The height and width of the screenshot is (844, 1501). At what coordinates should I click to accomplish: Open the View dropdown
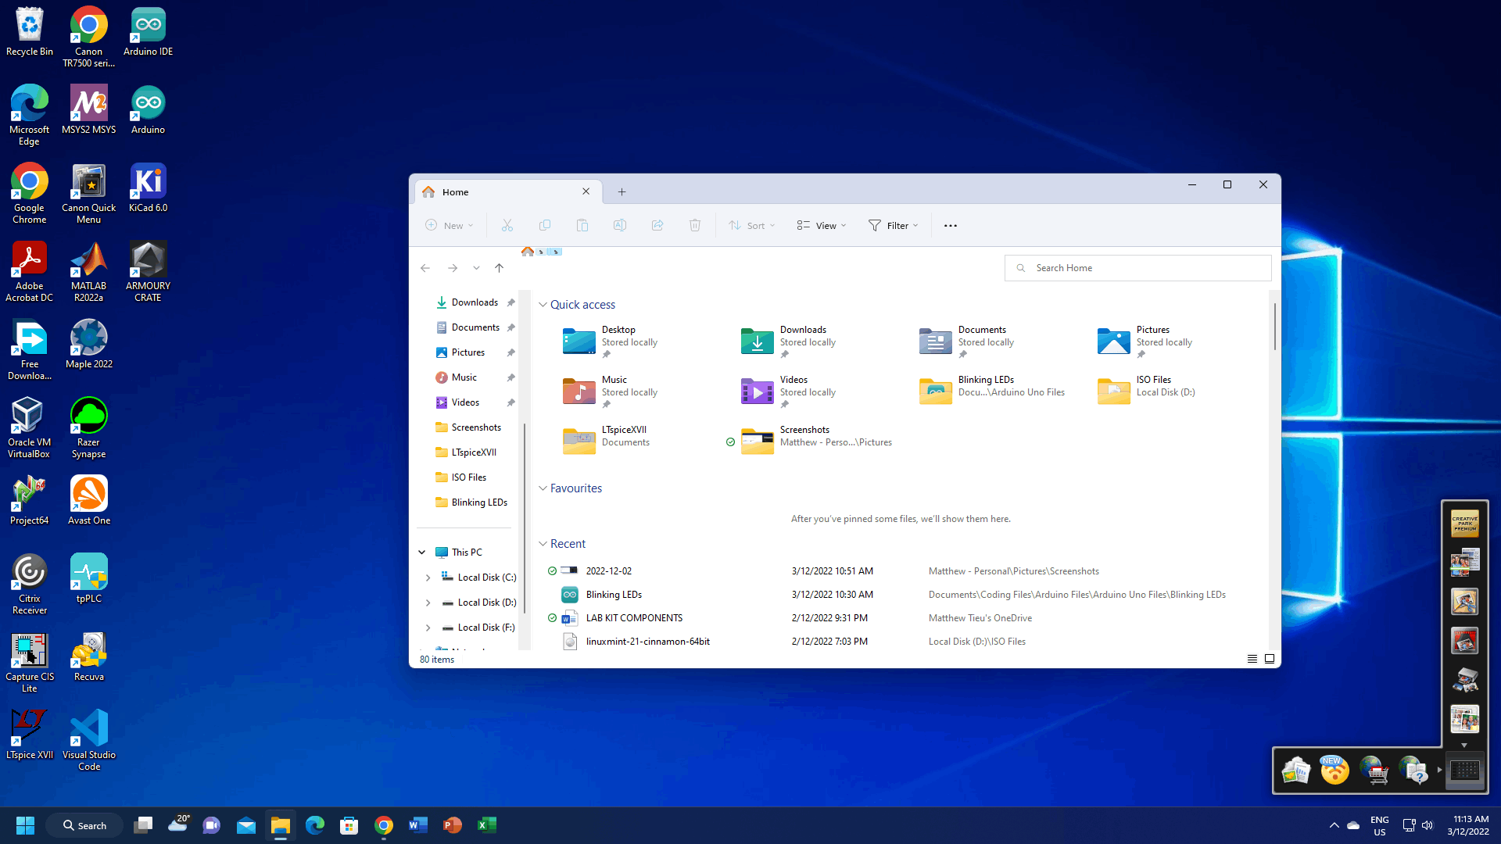(x=822, y=225)
